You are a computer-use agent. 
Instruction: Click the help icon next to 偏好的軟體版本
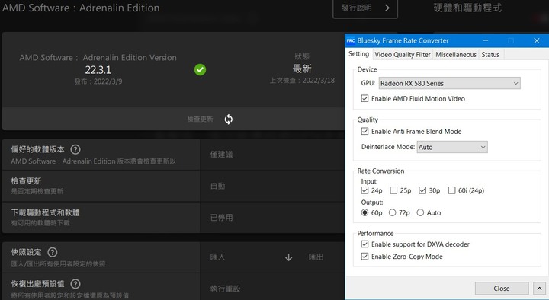[x=75, y=150]
